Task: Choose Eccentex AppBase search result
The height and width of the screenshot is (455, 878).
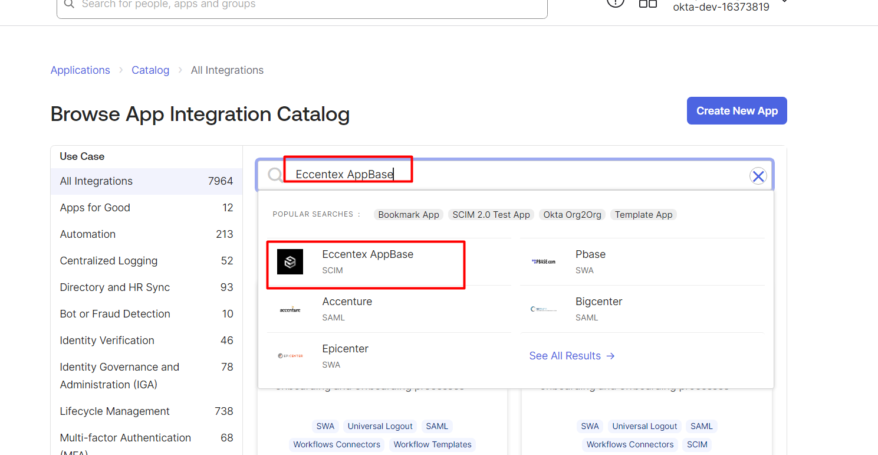Action: point(389,262)
